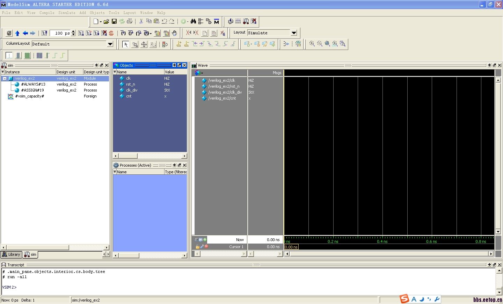
Task: Switch to the Library tab
Action: click(11, 254)
